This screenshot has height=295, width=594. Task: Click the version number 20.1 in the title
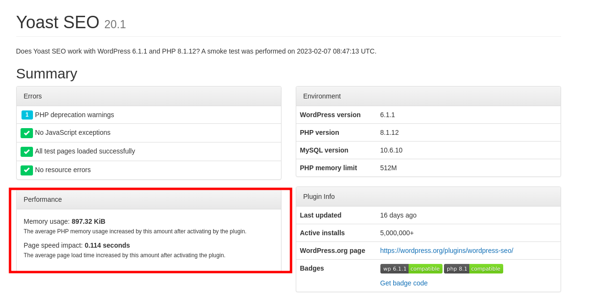pyautogui.click(x=115, y=24)
